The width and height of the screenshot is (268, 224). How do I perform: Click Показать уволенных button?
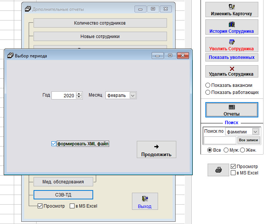coord(231,57)
